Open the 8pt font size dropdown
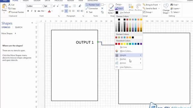 [x=51, y=6]
